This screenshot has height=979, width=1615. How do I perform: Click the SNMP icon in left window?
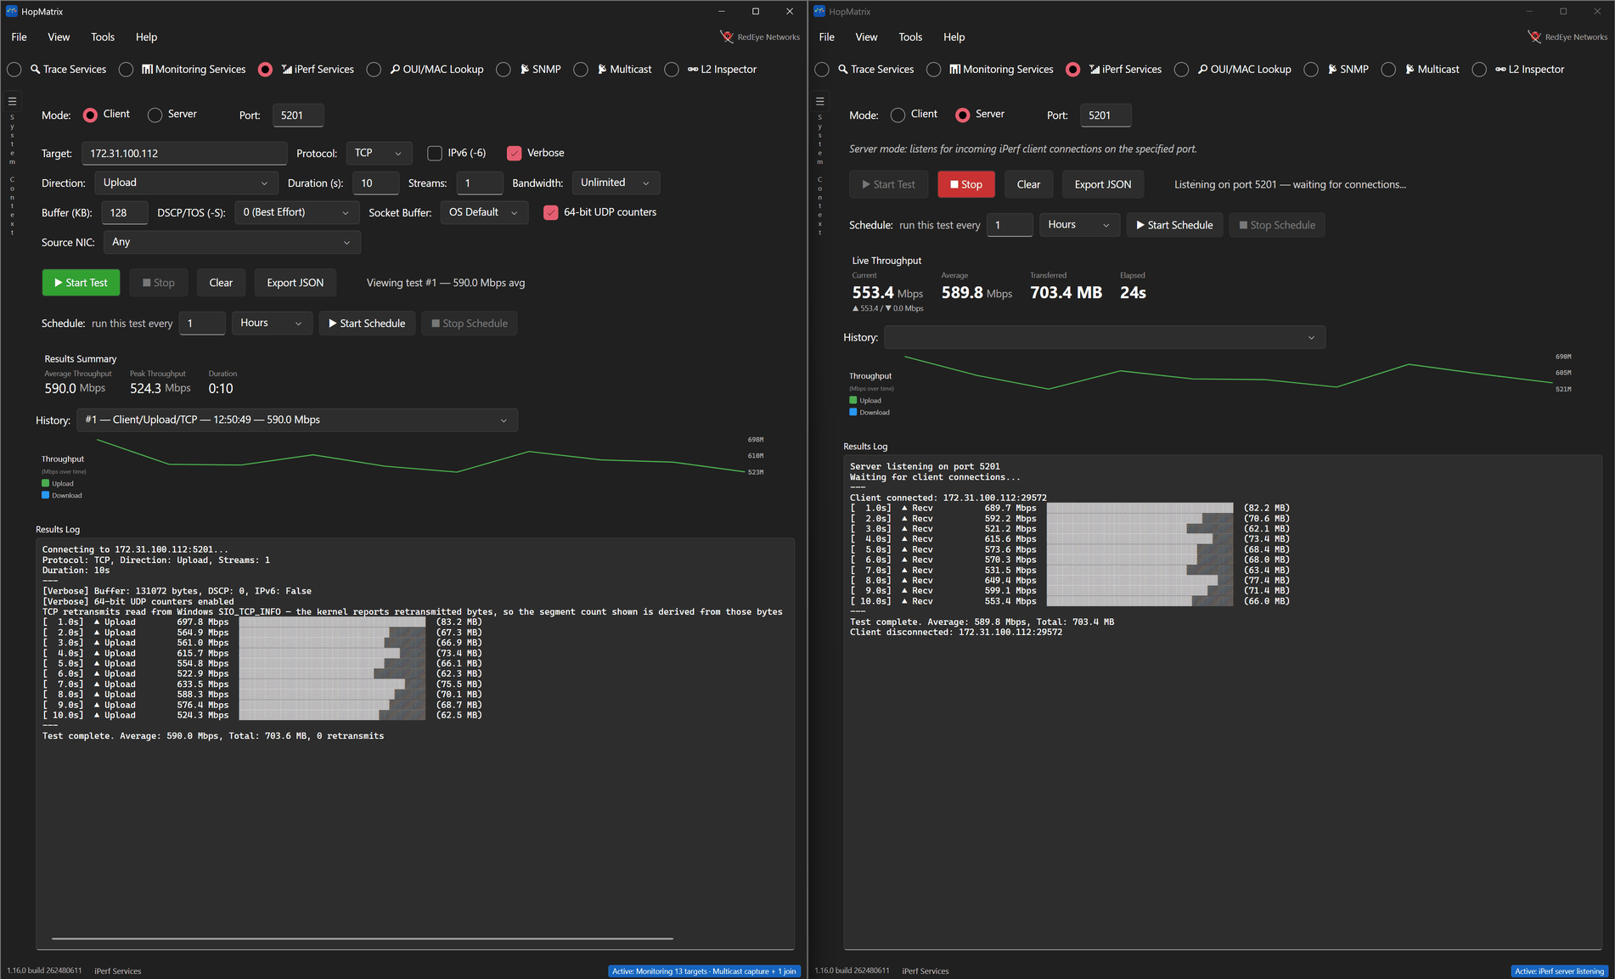(x=525, y=69)
